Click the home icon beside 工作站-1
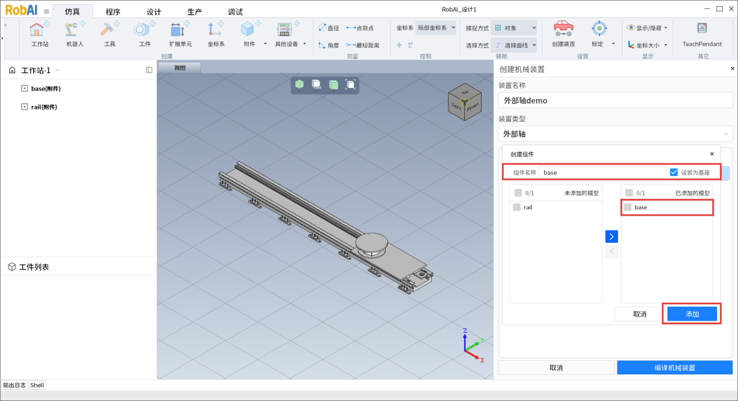The image size is (738, 401). pyautogui.click(x=12, y=70)
